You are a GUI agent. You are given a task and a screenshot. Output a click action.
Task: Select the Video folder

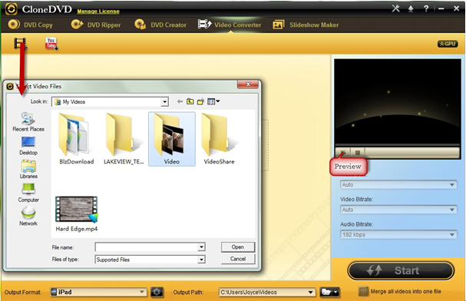tap(172, 139)
